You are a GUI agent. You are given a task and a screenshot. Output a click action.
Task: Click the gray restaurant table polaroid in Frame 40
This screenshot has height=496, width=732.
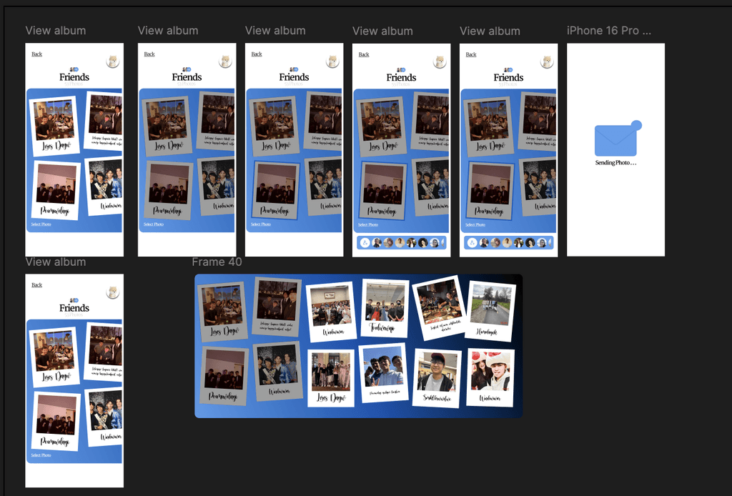coord(222,312)
